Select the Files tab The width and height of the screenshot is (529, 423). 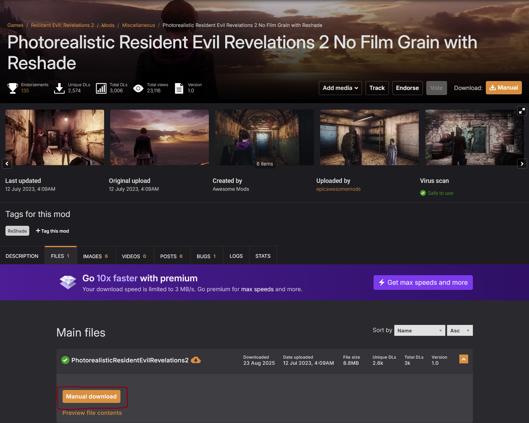point(61,255)
